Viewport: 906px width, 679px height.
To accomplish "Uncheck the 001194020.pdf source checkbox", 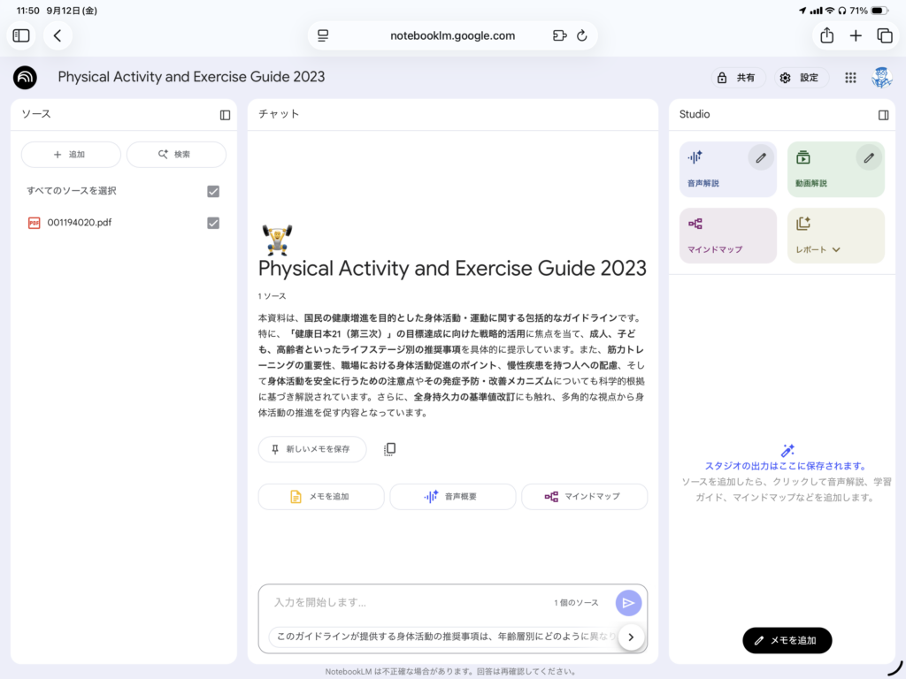I will [x=213, y=223].
